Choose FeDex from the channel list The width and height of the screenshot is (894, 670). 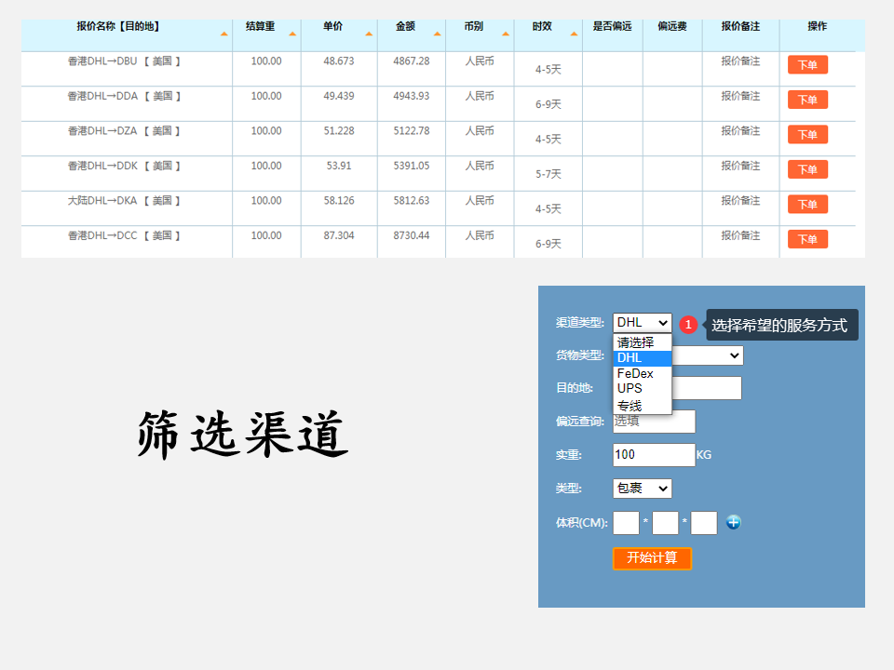coord(635,373)
